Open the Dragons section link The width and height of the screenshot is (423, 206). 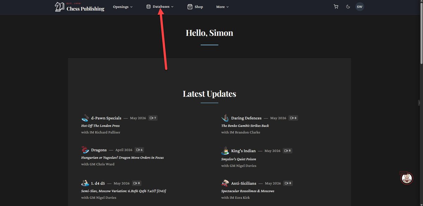coord(99,150)
